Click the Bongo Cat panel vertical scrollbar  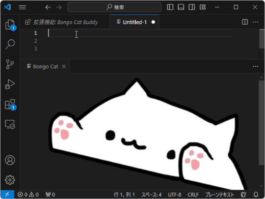click(x=261, y=122)
